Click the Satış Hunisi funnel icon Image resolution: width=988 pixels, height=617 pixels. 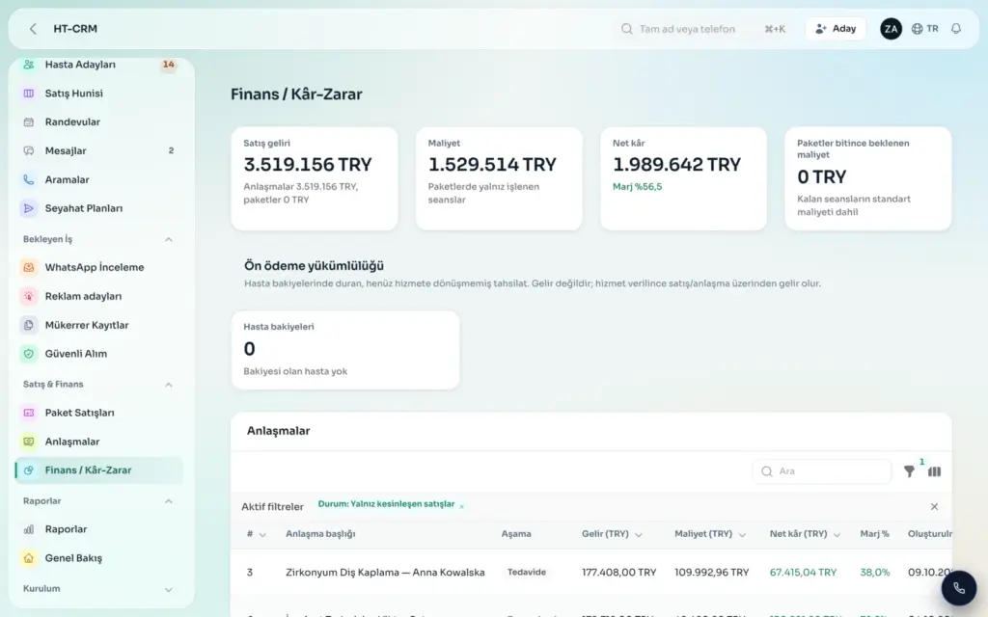tap(28, 94)
